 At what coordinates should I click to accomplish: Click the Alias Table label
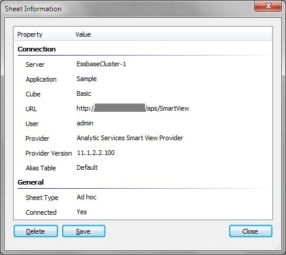pos(41,168)
